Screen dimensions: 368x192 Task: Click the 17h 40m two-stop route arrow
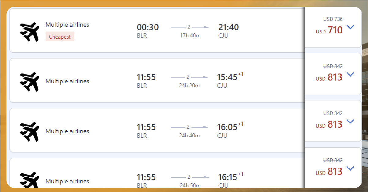(190, 28)
